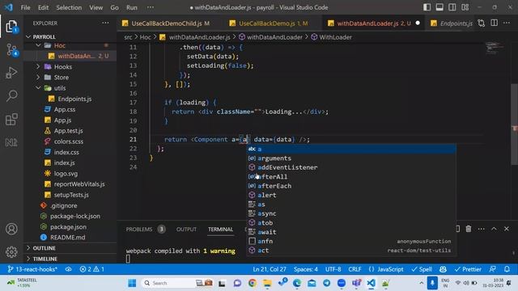Screen dimensions: 518x291
Task: Click UTF-8 encoding selector
Action: [333, 269]
